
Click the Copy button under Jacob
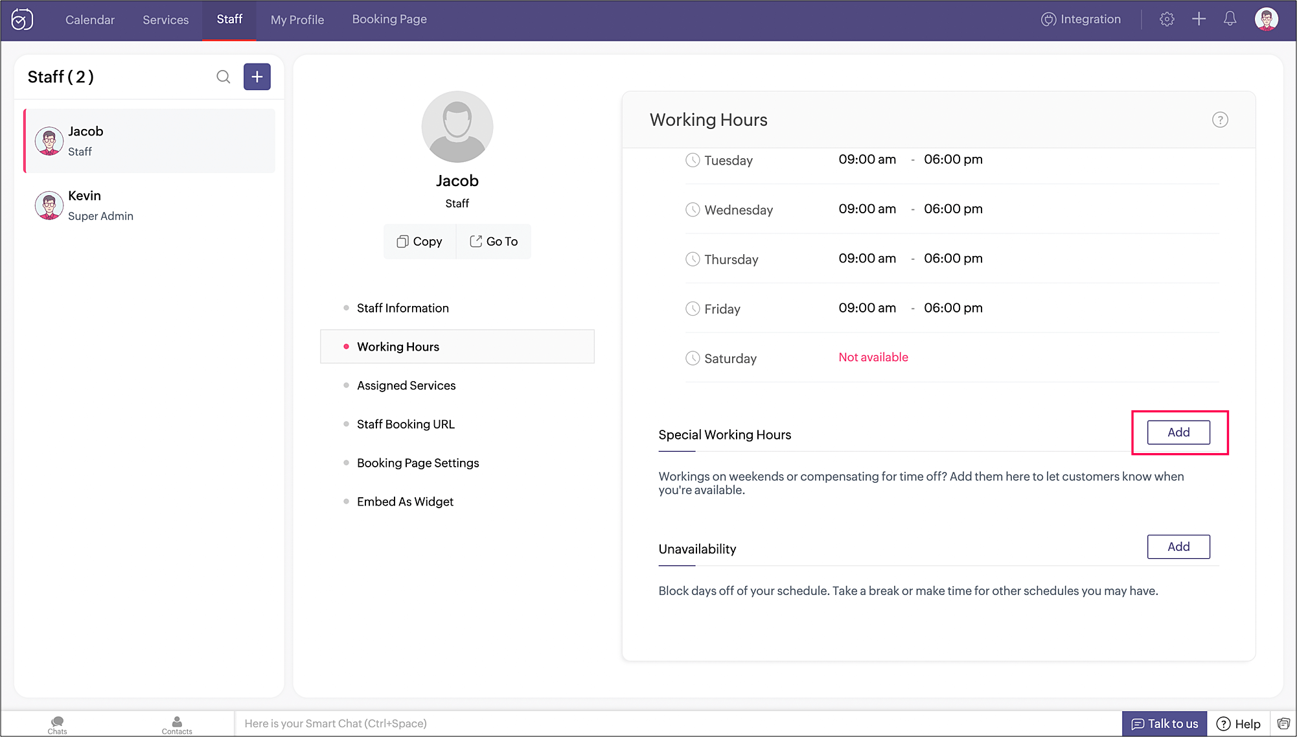pos(420,242)
